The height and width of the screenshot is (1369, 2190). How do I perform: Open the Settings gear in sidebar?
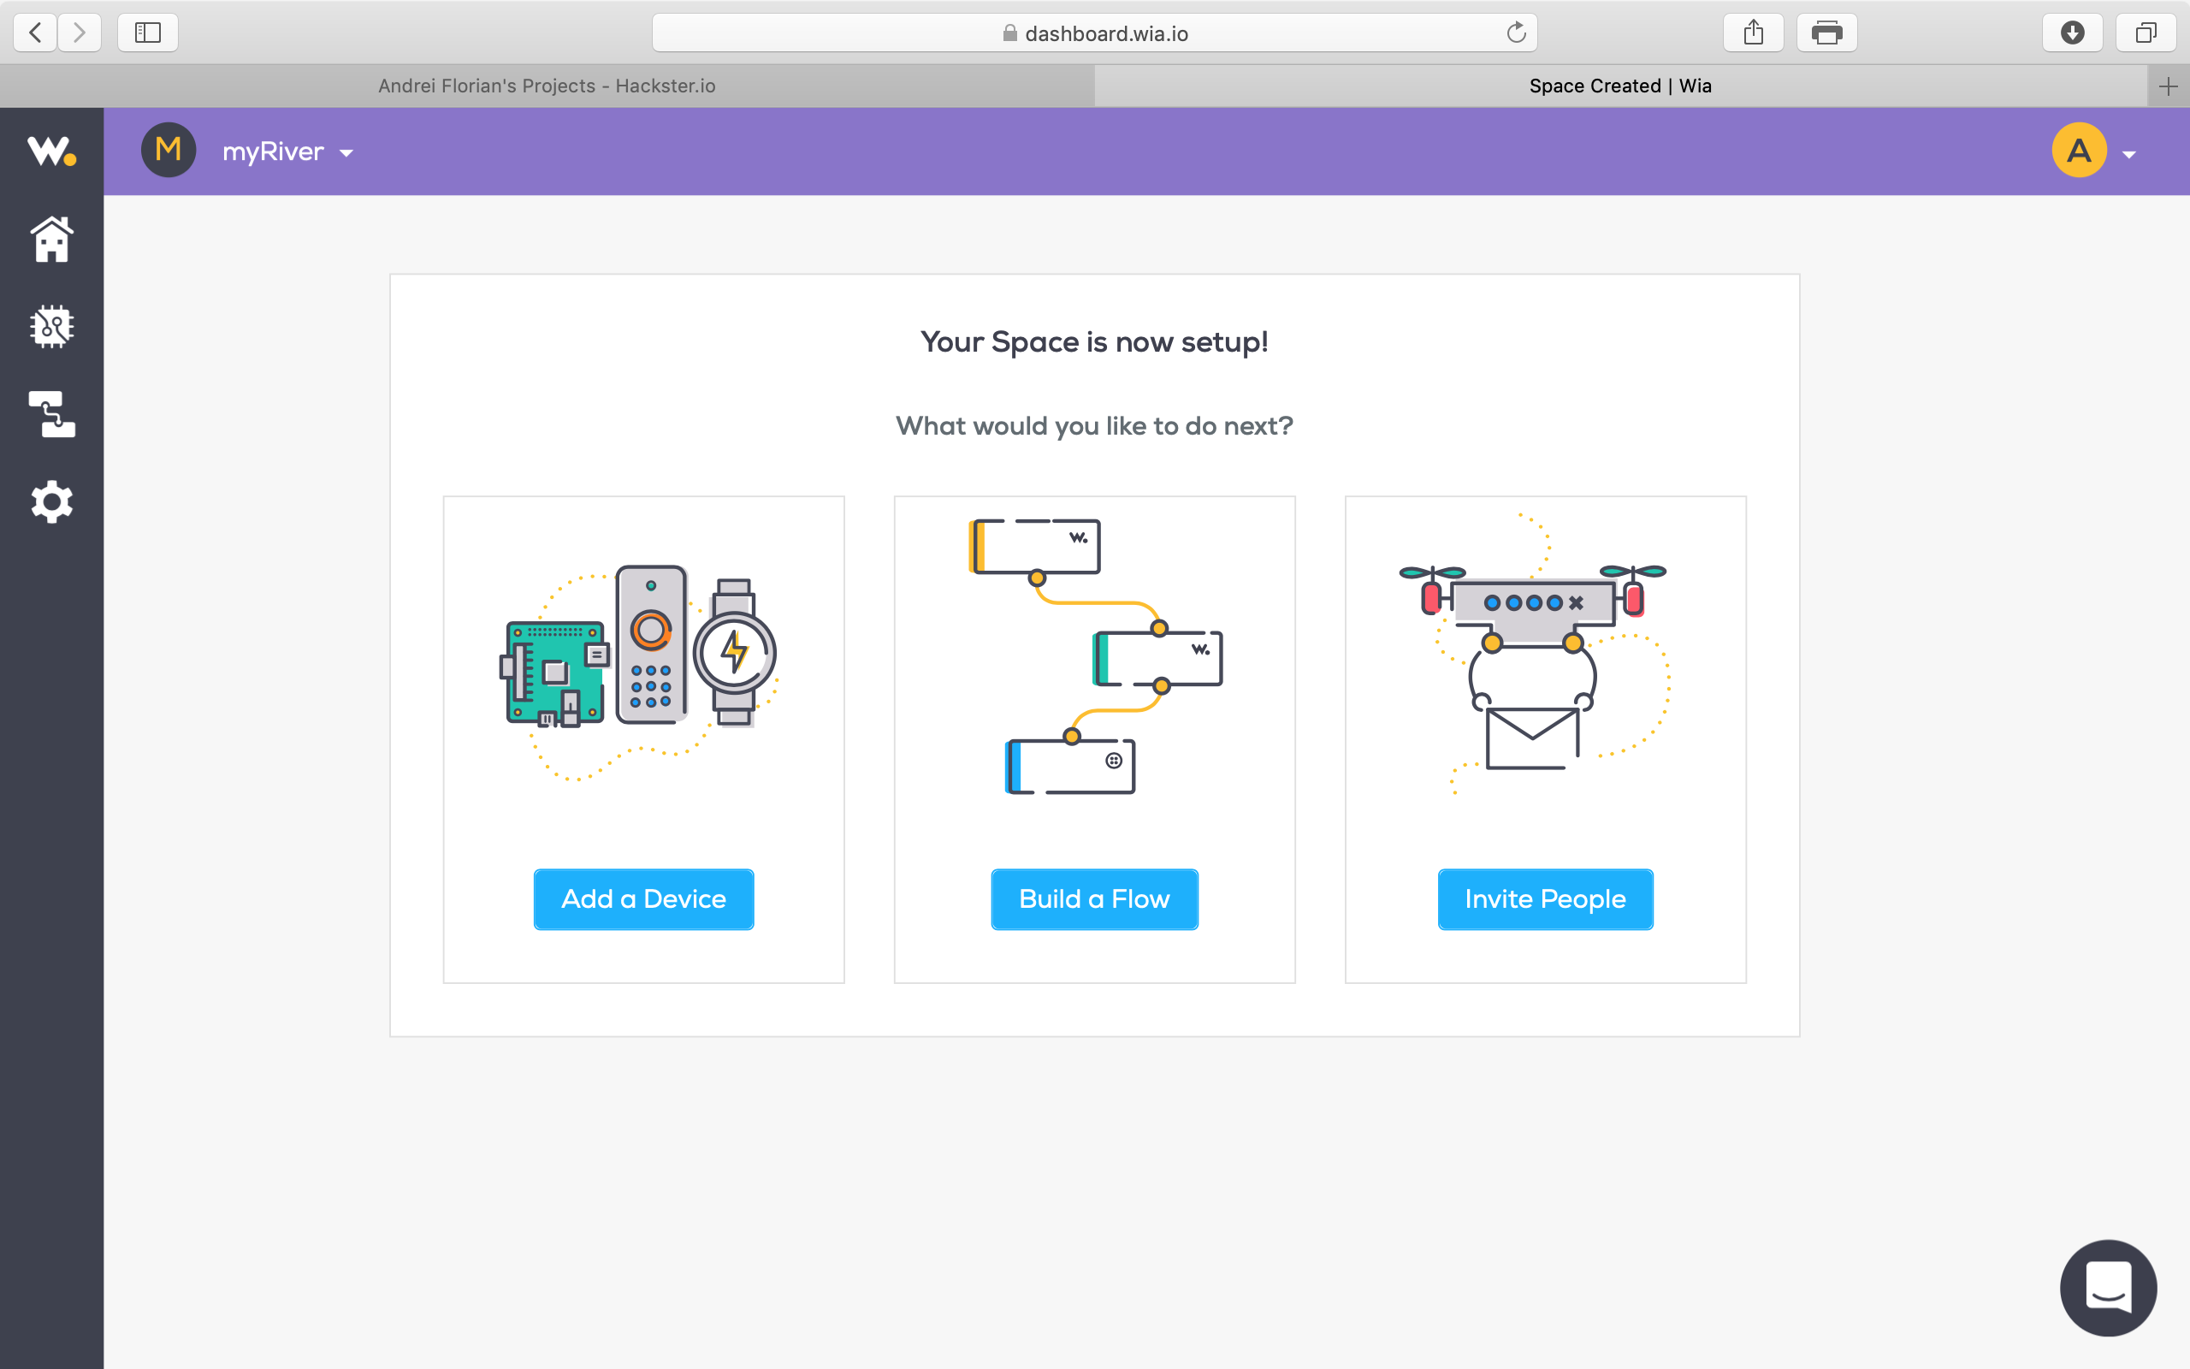point(51,501)
